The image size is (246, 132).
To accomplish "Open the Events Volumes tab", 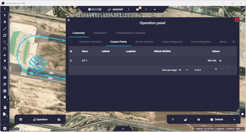I will tap(145, 42).
